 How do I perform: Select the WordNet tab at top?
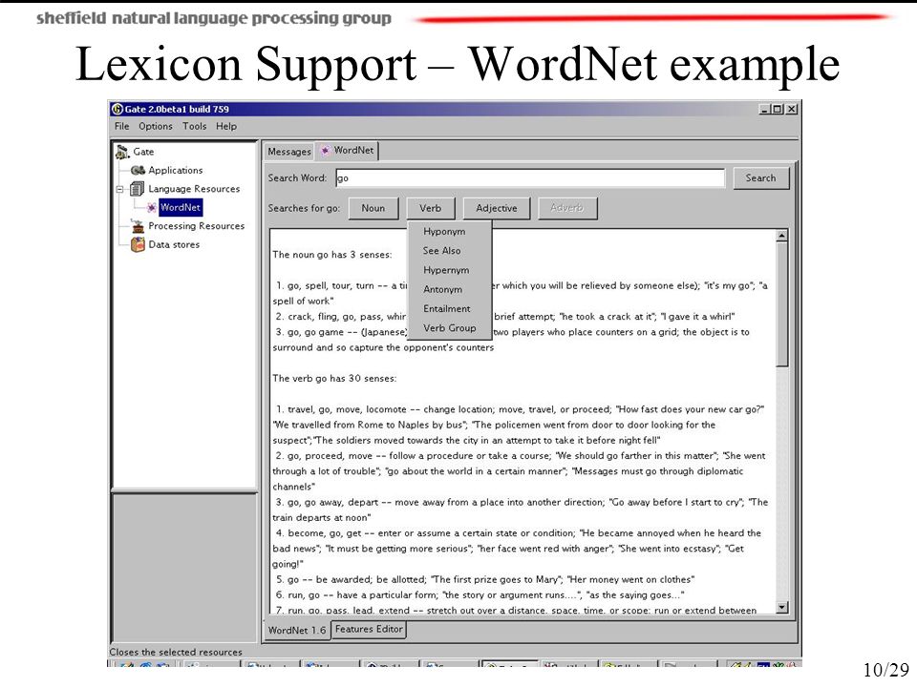coord(348,150)
